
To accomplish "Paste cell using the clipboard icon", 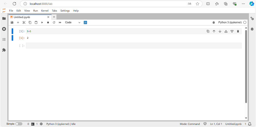I will [36, 23].
